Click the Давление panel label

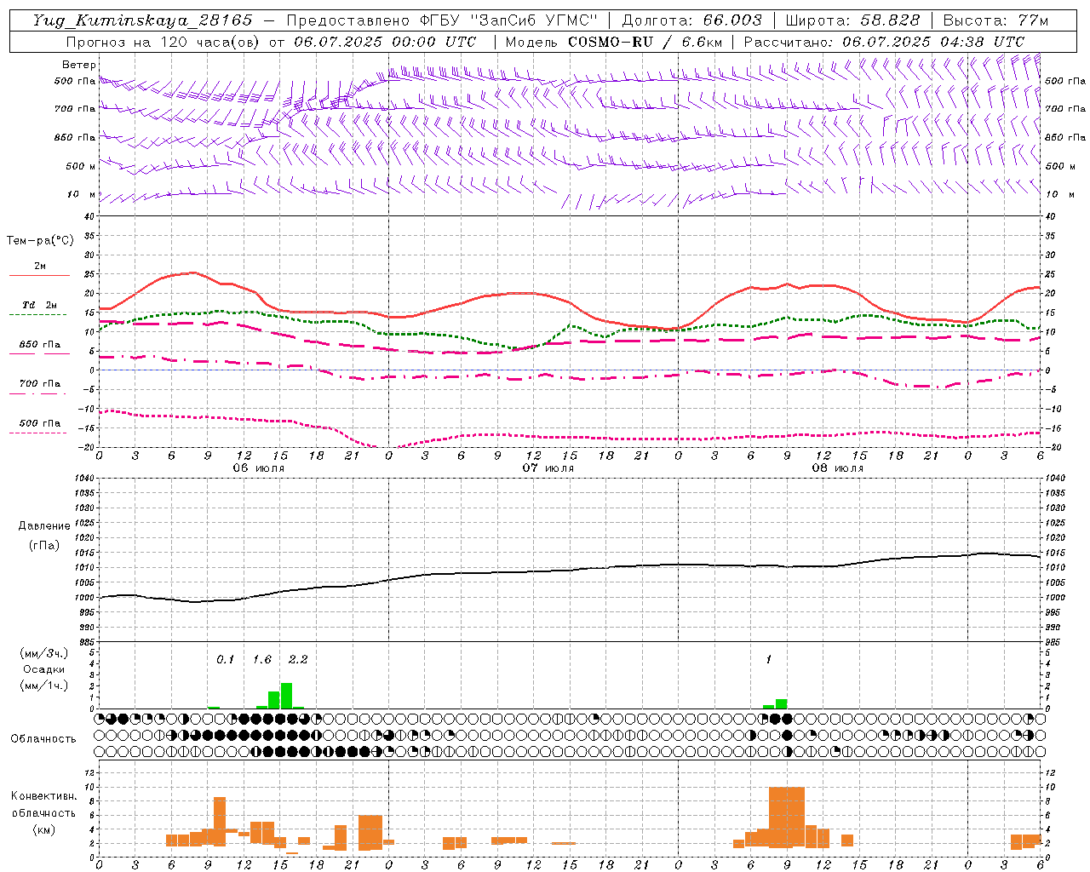[43, 526]
